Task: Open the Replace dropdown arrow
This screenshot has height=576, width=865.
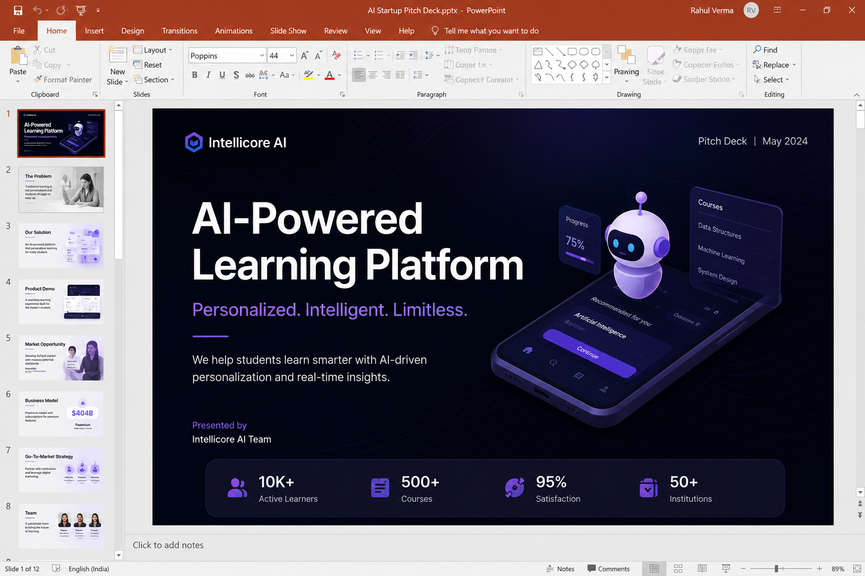Action: tap(794, 65)
